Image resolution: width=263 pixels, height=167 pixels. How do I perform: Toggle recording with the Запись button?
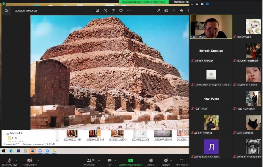point(151,162)
